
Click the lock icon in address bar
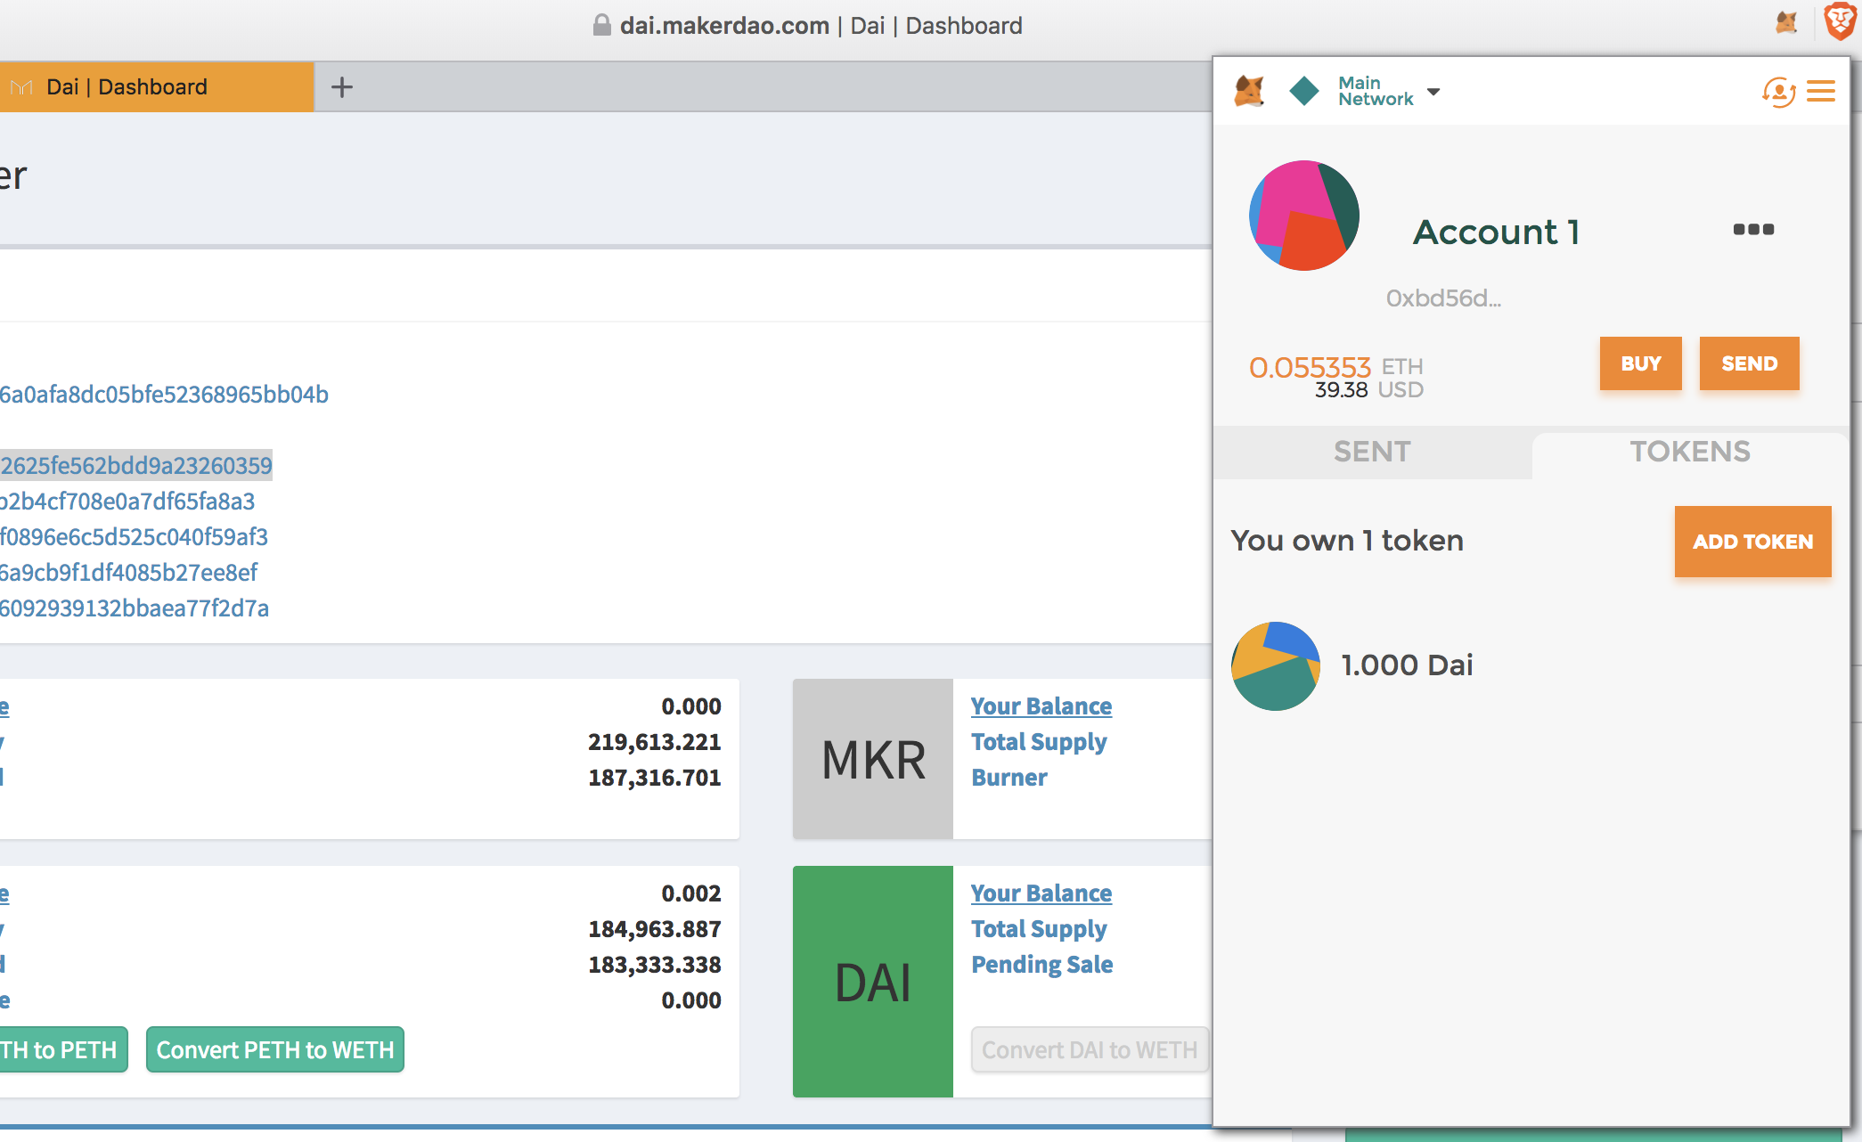click(x=602, y=25)
